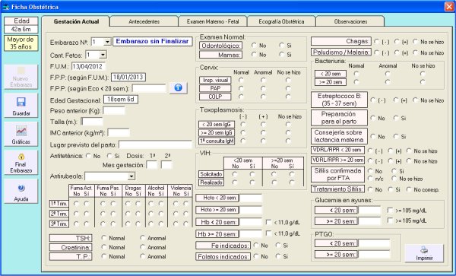Click the 18/01/2013 F.P.P. date
Image resolution: width=456 pixels, height=276 pixels.
coord(128,77)
